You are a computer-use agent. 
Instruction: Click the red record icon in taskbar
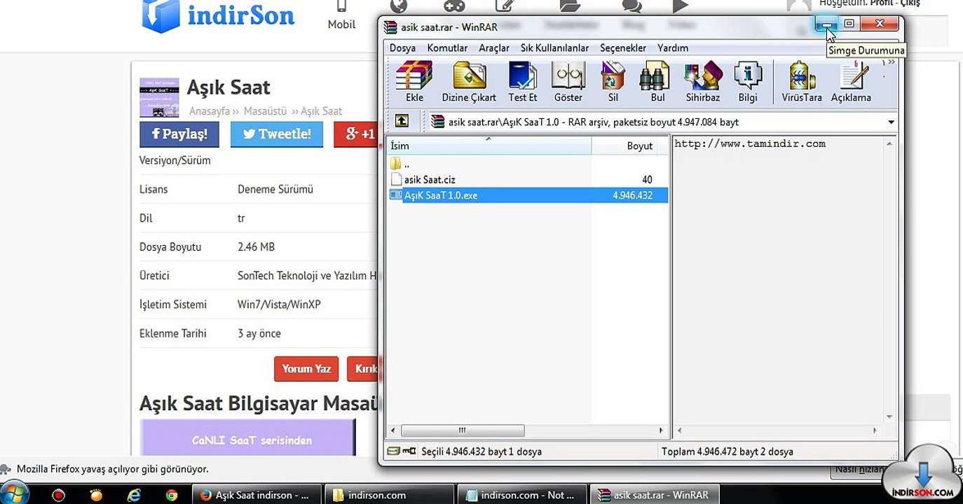pos(58,495)
